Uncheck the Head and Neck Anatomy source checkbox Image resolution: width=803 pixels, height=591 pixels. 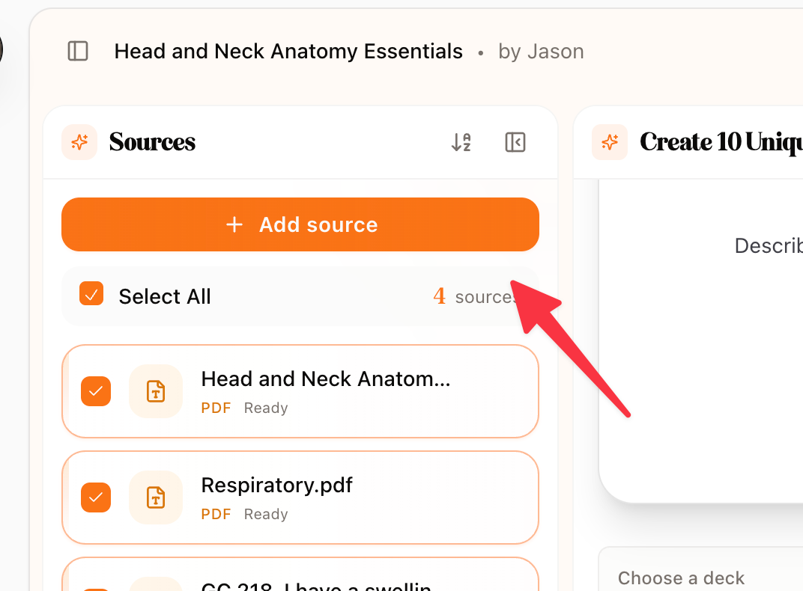click(96, 391)
